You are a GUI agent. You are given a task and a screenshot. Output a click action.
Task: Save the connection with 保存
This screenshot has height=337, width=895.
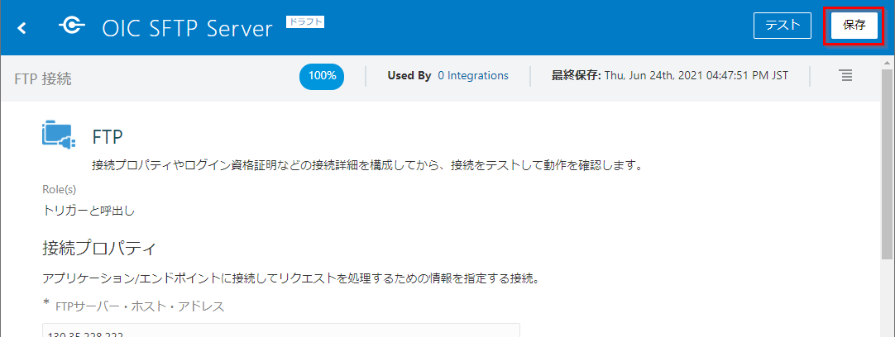pyautogui.click(x=854, y=26)
